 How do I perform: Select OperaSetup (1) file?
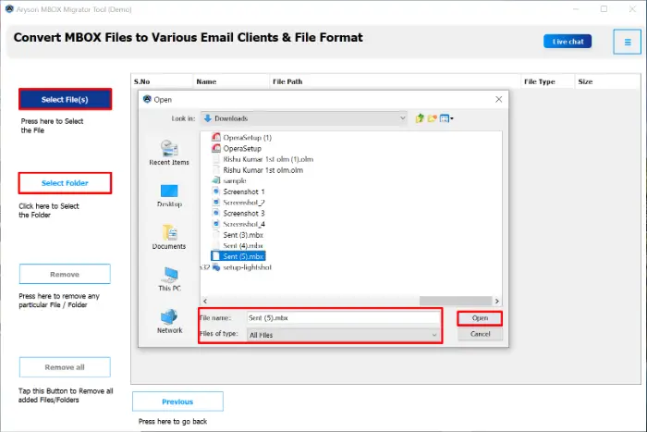(x=241, y=138)
